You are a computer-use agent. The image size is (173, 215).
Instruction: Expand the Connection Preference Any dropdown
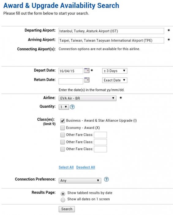(x=80, y=181)
